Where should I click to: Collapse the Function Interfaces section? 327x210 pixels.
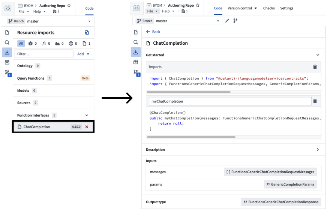tap(87, 115)
